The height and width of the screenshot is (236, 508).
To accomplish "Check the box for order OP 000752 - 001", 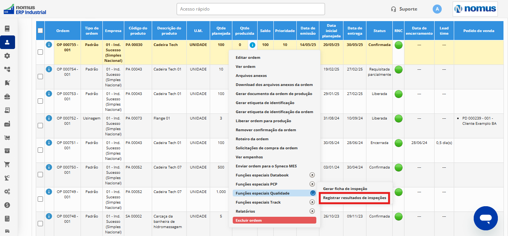I will pyautogui.click(x=40, y=126).
